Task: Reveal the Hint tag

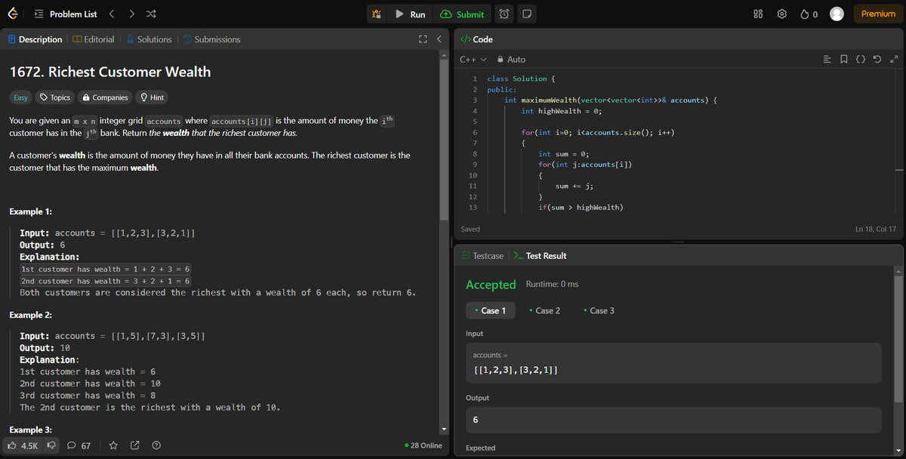Action: (152, 97)
